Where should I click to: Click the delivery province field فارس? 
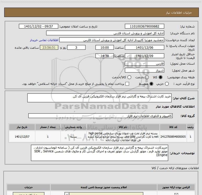pos(144,64)
